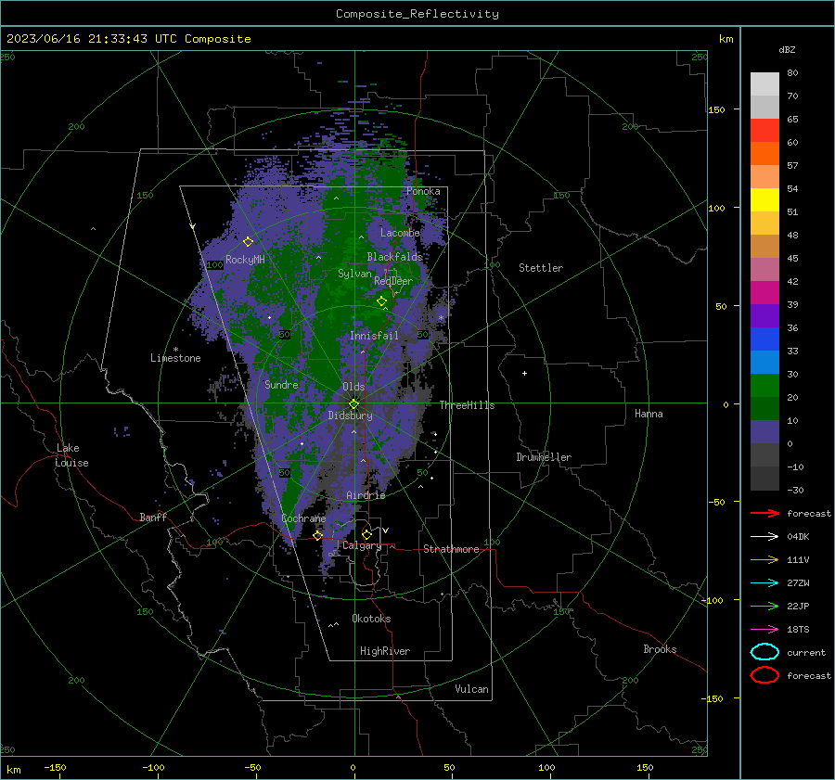The width and height of the screenshot is (835, 780).
Task: Select the 54 dBZ yellow color swatch
Action: (764, 199)
